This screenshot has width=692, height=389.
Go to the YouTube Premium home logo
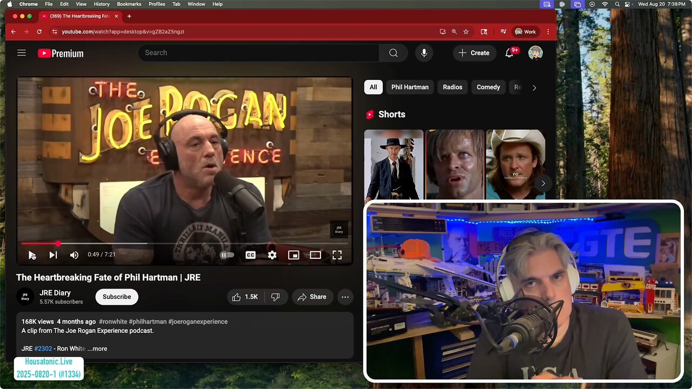(61, 53)
